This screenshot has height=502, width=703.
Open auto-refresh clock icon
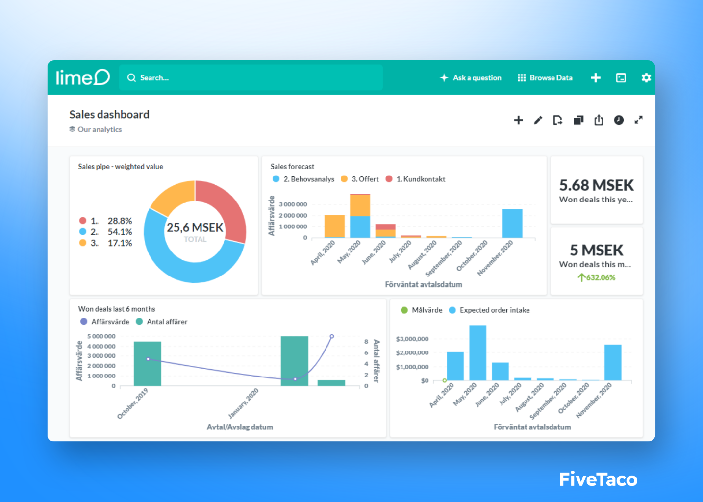619,120
